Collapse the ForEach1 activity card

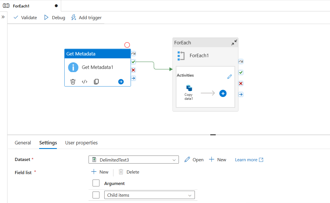[x=234, y=42]
